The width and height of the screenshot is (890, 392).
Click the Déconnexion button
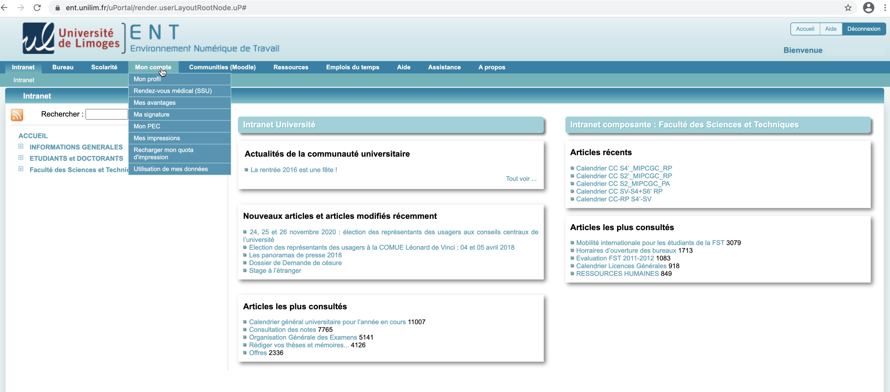coord(863,29)
